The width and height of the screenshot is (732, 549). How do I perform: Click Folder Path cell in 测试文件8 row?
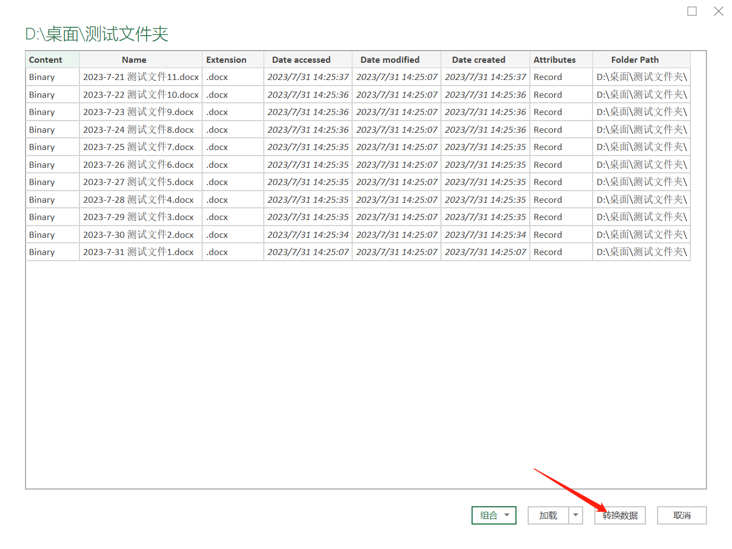[641, 129]
